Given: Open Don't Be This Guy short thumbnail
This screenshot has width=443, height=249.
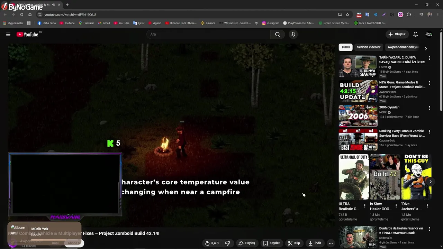Looking at the screenshot, I should pos(416,177).
